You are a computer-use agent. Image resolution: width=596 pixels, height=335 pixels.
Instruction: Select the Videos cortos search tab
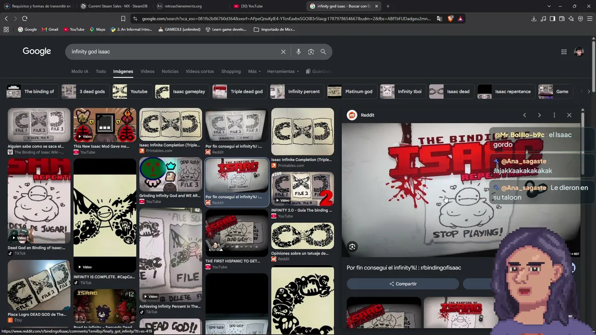[200, 71]
